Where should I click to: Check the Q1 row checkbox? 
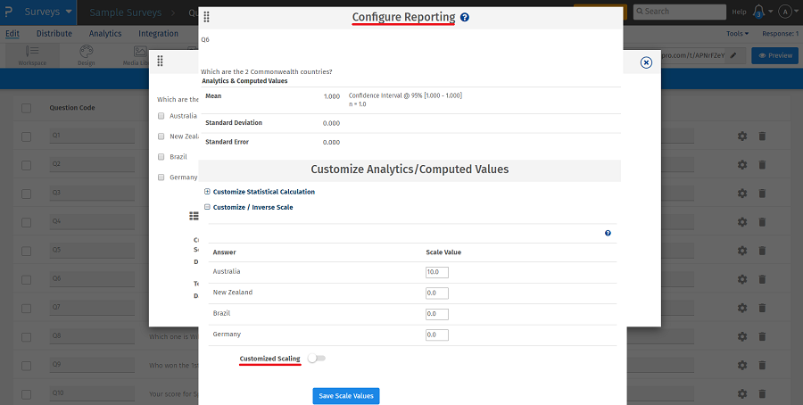[x=26, y=136]
